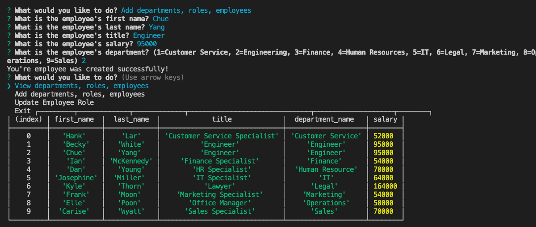Click the 'Sales' department cell

click(324, 211)
